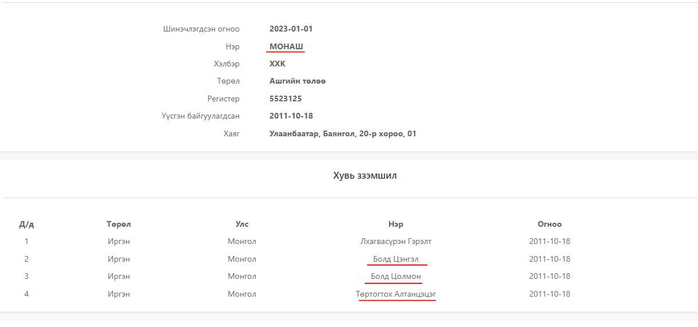Screen dimensions: 698x327
Task: Select register number 5523125
Action: tap(285, 99)
